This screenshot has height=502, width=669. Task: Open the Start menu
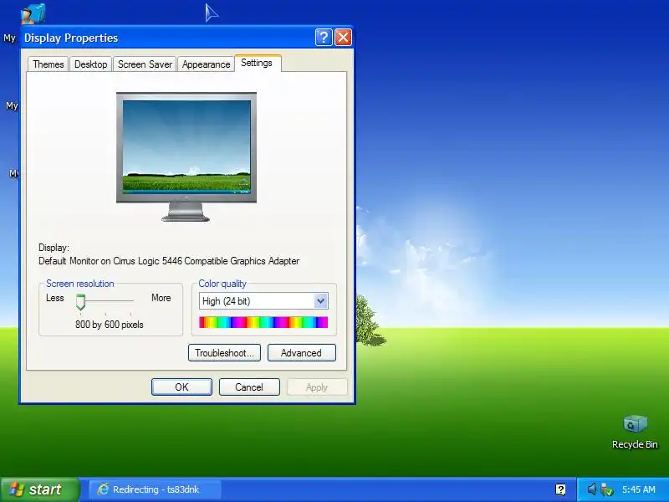pos(39,489)
